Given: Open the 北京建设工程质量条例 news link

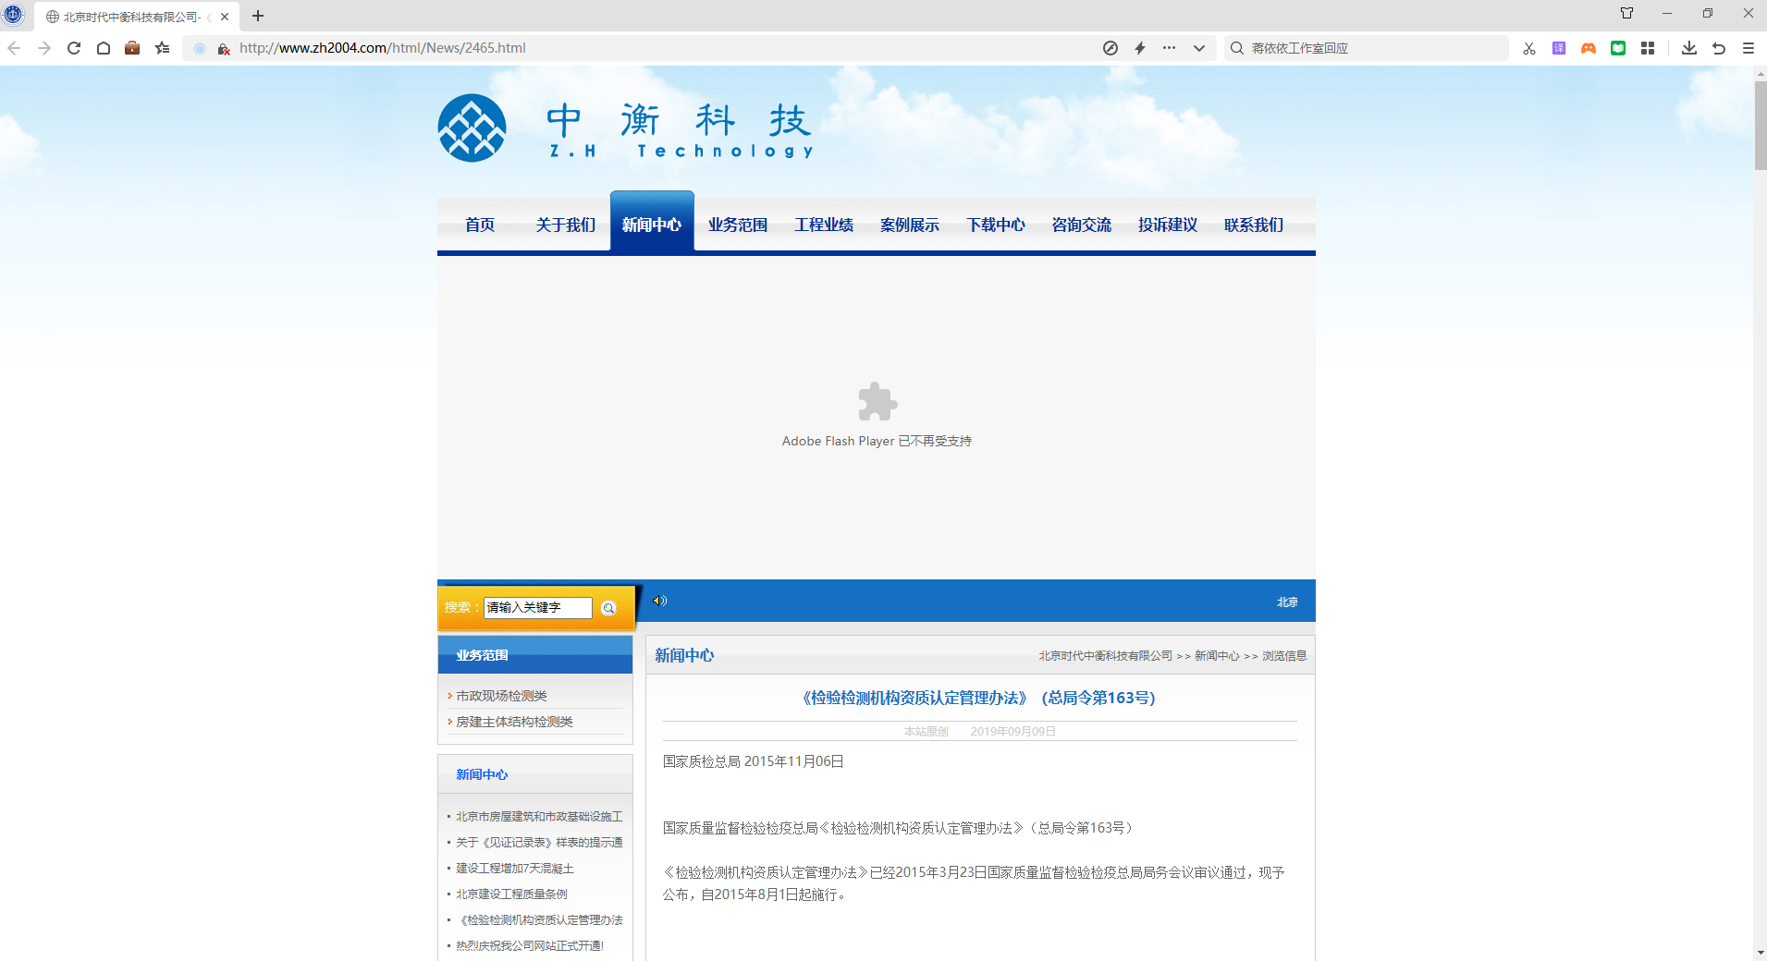Looking at the screenshot, I should pyautogui.click(x=511, y=894).
